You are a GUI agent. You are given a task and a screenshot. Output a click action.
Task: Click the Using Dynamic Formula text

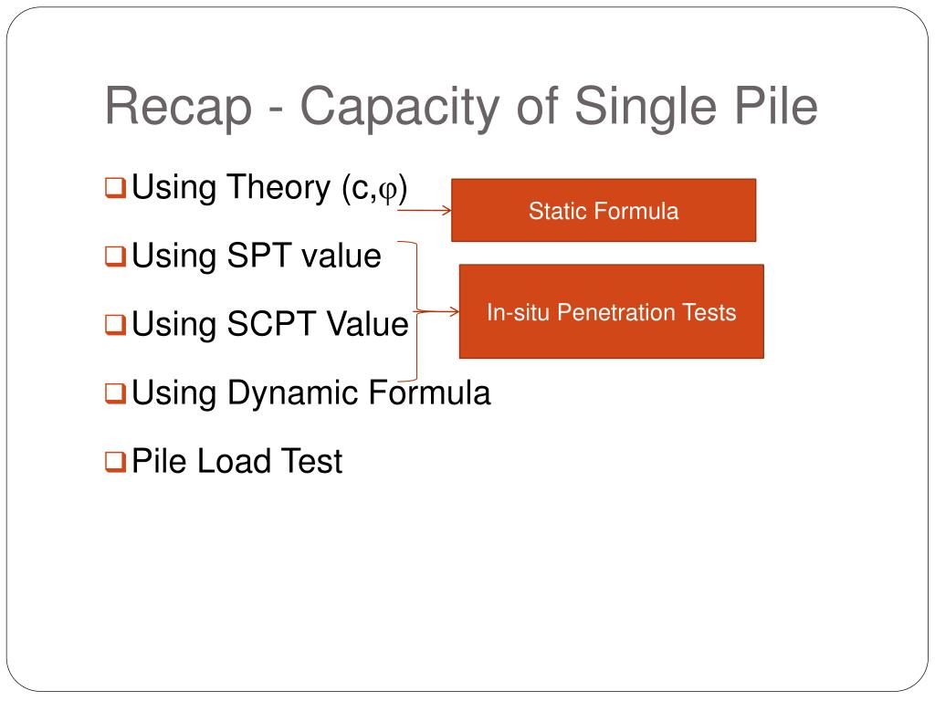[x=311, y=393]
